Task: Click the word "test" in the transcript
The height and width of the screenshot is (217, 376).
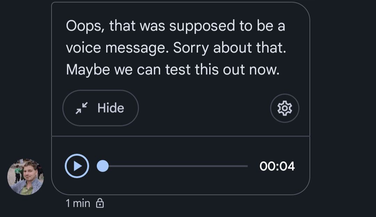Action: coord(178,70)
